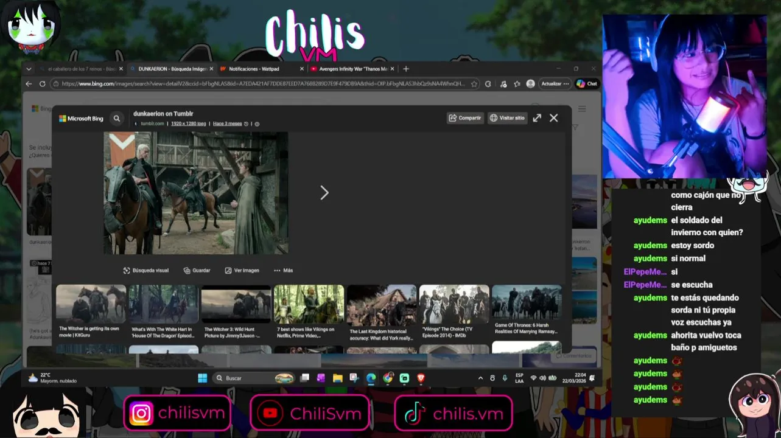
Task: Open 'What's With The White Hart' thumbnail
Action: click(x=163, y=304)
